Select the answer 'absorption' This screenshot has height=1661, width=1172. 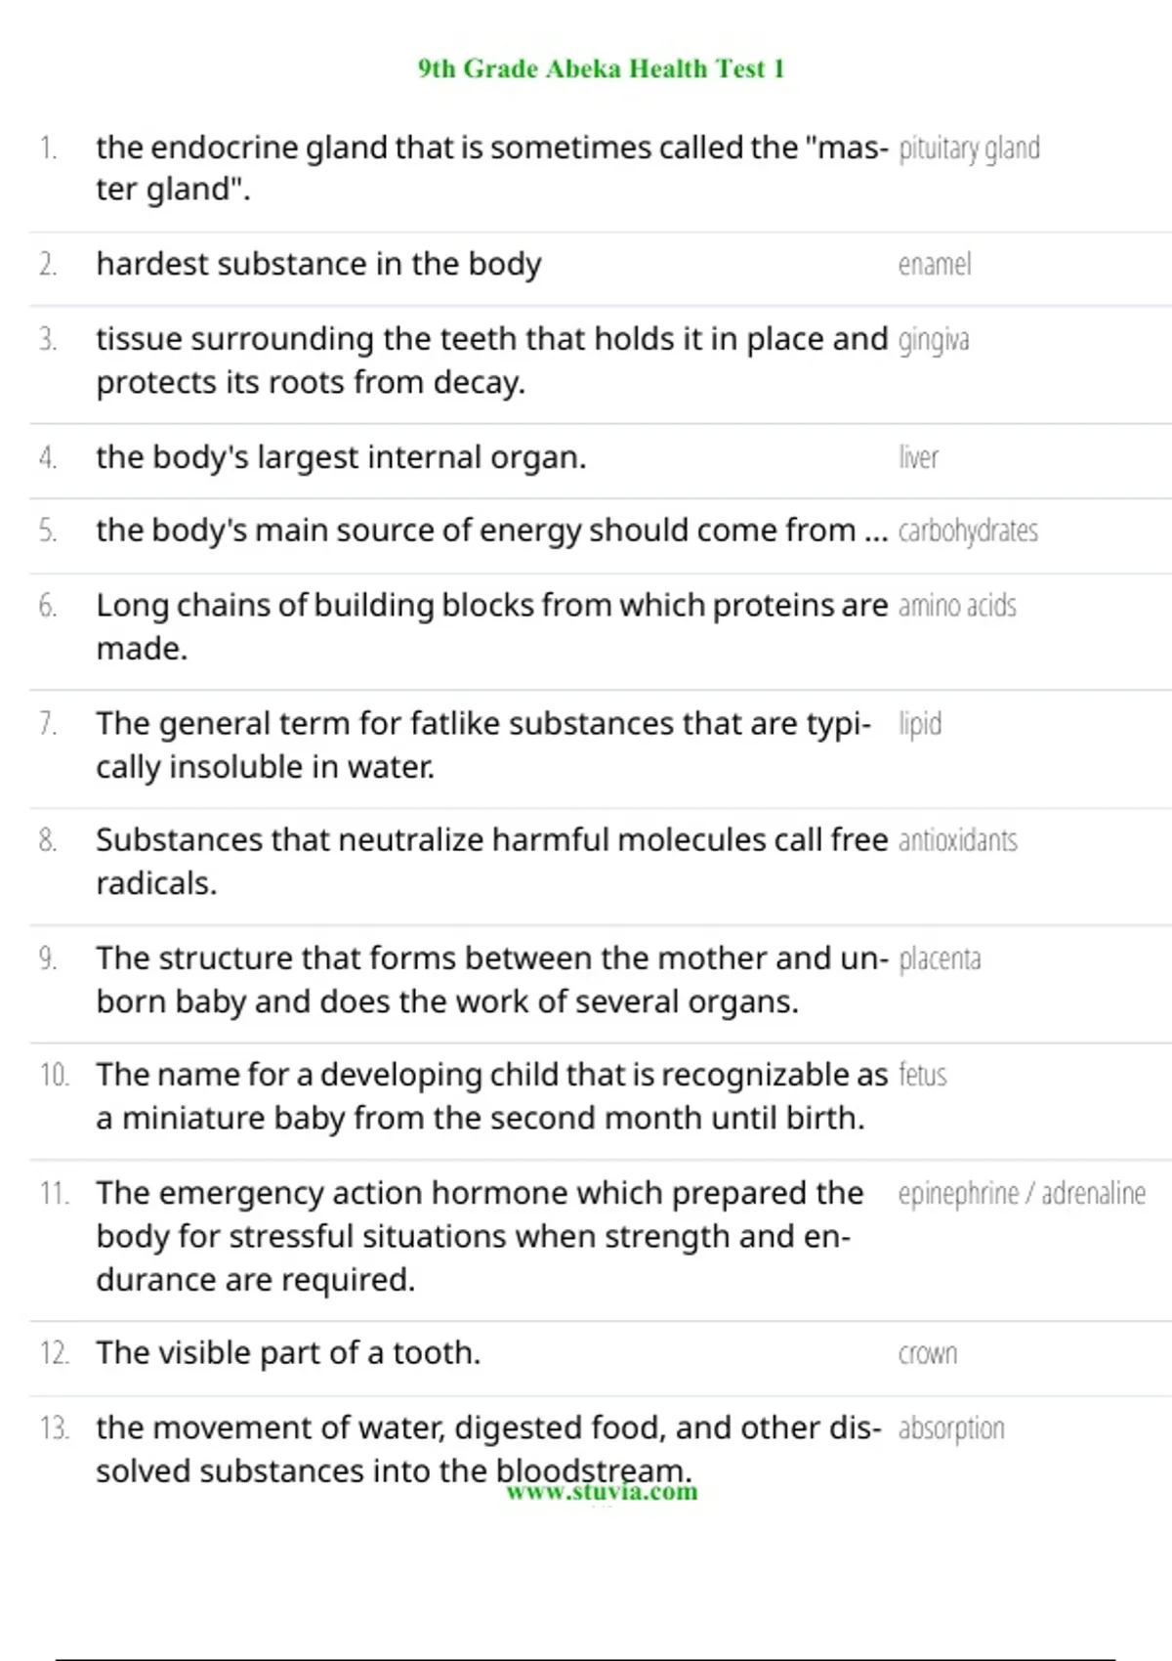(x=951, y=1428)
